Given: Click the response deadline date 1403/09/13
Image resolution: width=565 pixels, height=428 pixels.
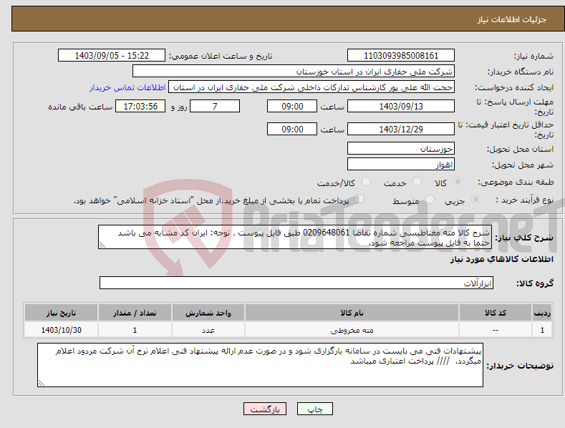Looking at the screenshot, I should (x=401, y=106).
